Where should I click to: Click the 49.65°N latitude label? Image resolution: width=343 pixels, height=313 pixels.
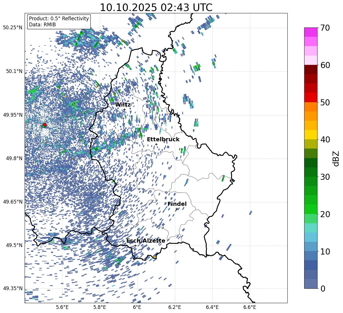(13, 202)
